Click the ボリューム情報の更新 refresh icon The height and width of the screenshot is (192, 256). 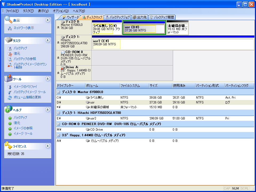coord(10,98)
